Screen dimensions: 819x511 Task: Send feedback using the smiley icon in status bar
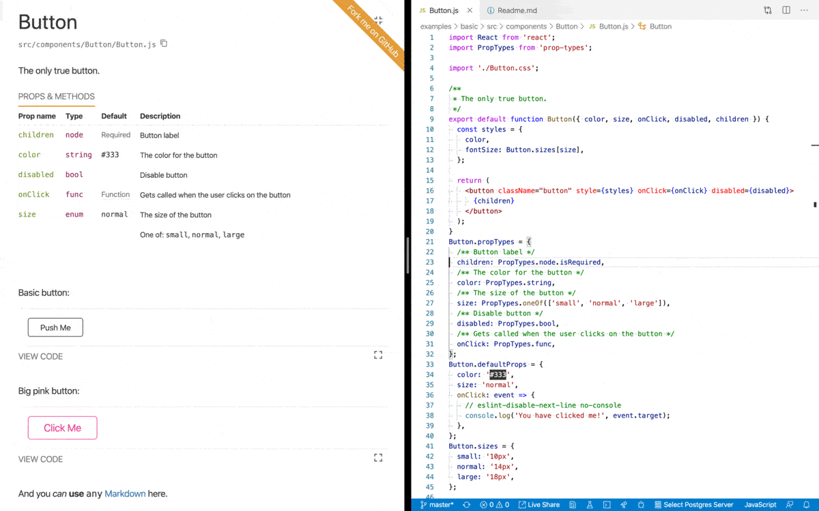(790, 504)
